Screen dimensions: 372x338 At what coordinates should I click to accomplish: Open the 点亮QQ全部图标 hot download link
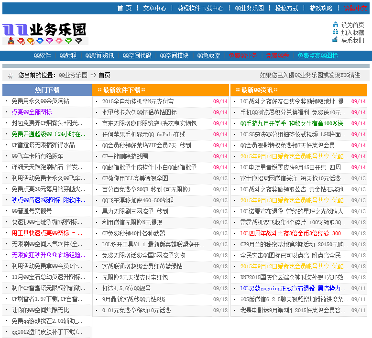coord(32,112)
